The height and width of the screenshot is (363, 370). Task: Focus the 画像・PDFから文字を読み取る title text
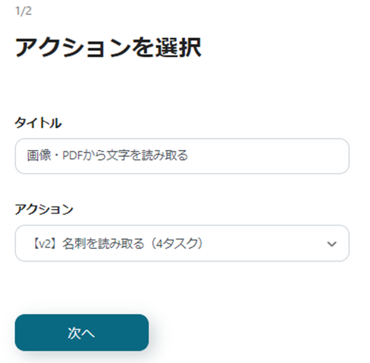coord(107,156)
